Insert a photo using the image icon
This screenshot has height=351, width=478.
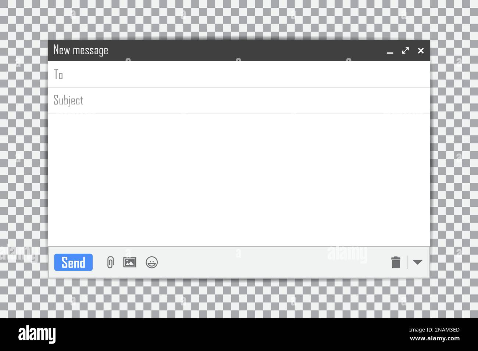point(129,262)
